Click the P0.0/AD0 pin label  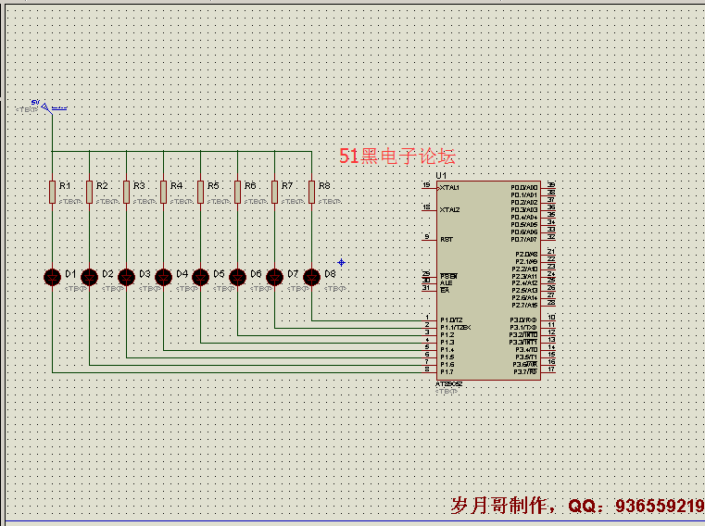pyautogui.click(x=523, y=187)
